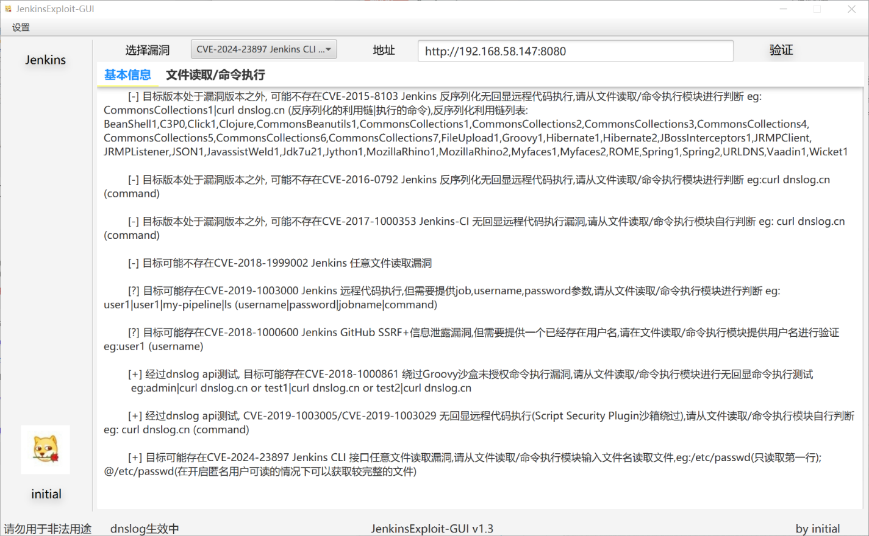Open the CVE-2024-23897 vulnerability dropdown
Viewport: 869px width, 536px height.
[x=263, y=49]
